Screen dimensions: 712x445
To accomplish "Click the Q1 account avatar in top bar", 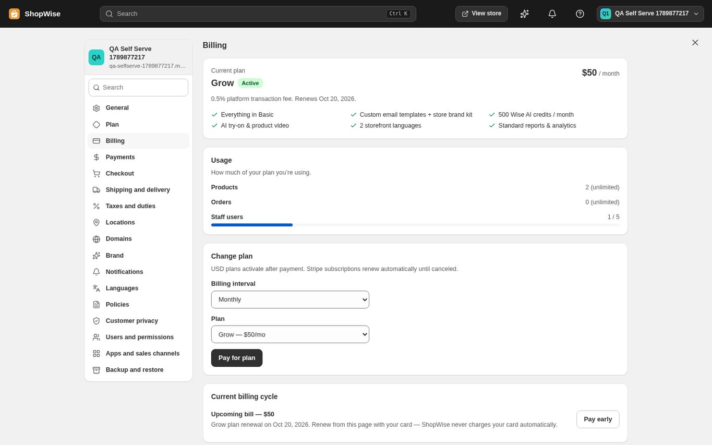I will 606,14.
